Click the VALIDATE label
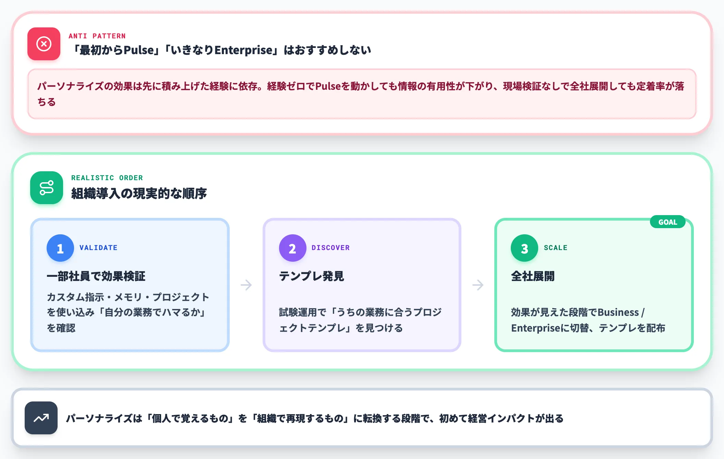Screen dimensions: 724x459 pyautogui.click(x=98, y=248)
